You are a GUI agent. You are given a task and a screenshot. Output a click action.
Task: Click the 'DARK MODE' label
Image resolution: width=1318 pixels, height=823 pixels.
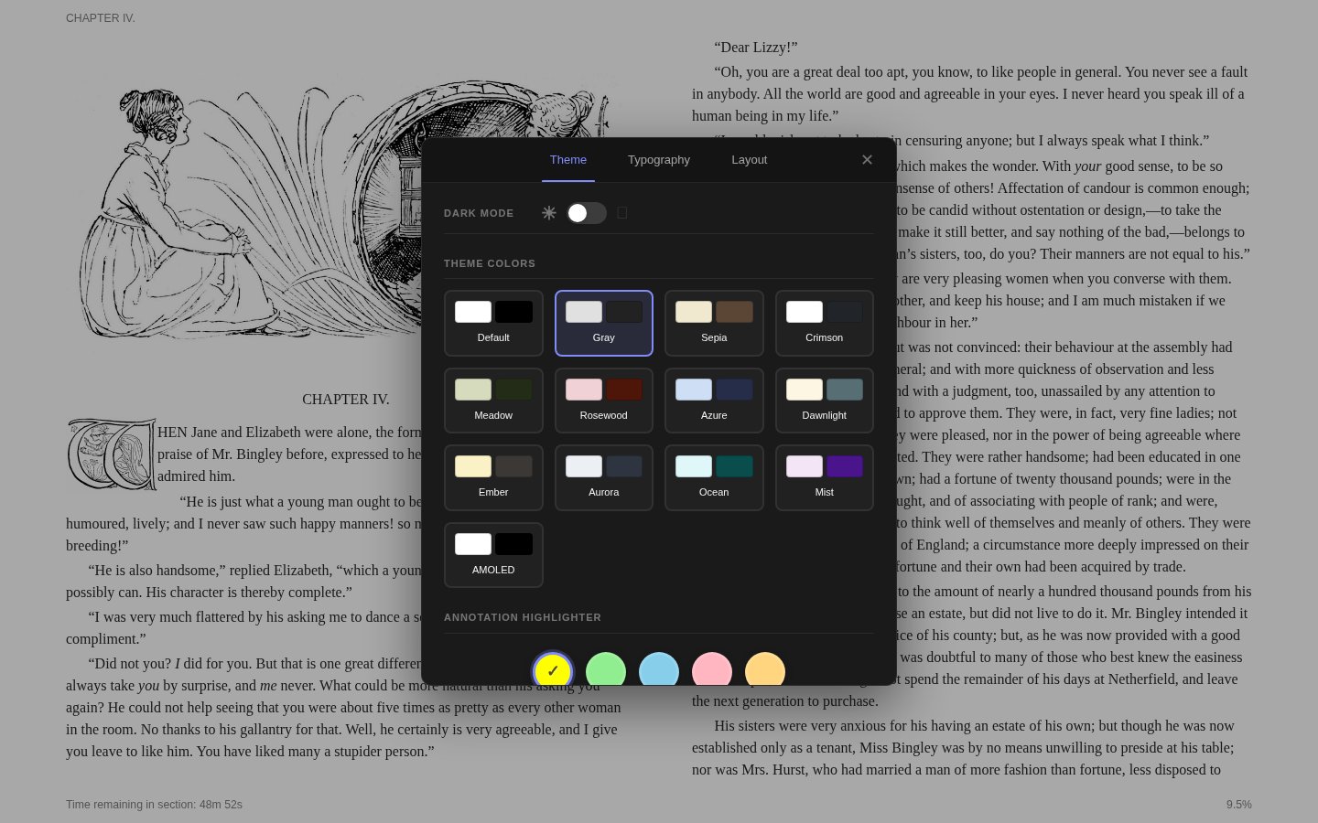click(x=479, y=213)
